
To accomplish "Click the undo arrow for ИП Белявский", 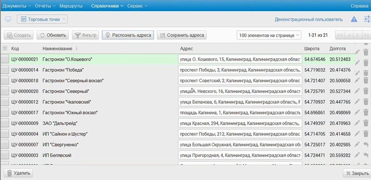I will (366, 155).
